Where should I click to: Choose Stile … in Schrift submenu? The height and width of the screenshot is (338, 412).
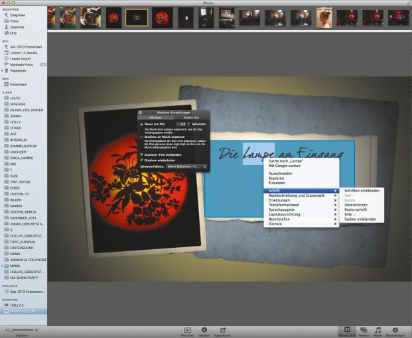click(x=362, y=215)
